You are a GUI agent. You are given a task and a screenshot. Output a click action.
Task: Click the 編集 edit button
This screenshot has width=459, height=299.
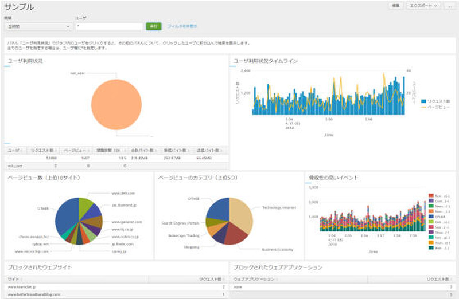396,5
